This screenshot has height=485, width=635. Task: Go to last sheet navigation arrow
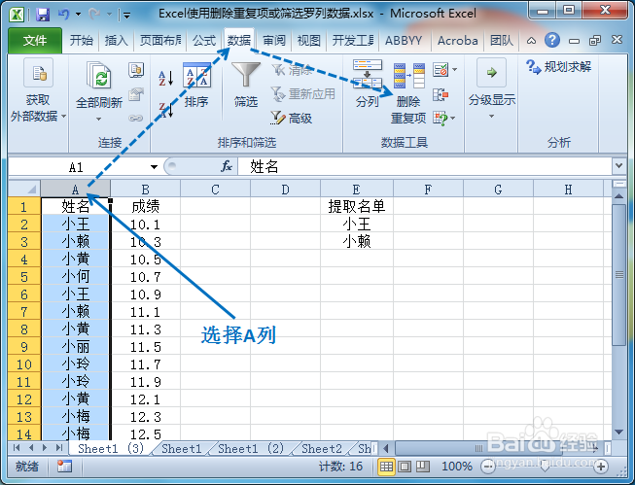tap(59, 448)
